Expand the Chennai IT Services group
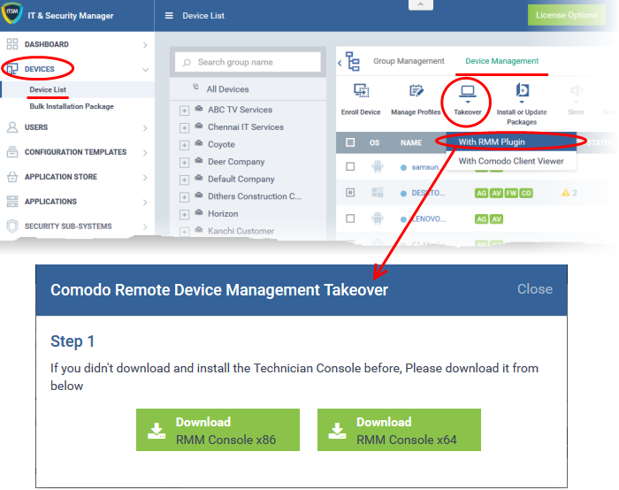Viewport: 619px width, 490px height. point(184,128)
